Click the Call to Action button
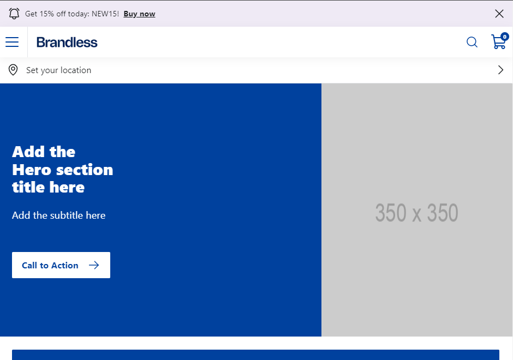 click(x=61, y=265)
